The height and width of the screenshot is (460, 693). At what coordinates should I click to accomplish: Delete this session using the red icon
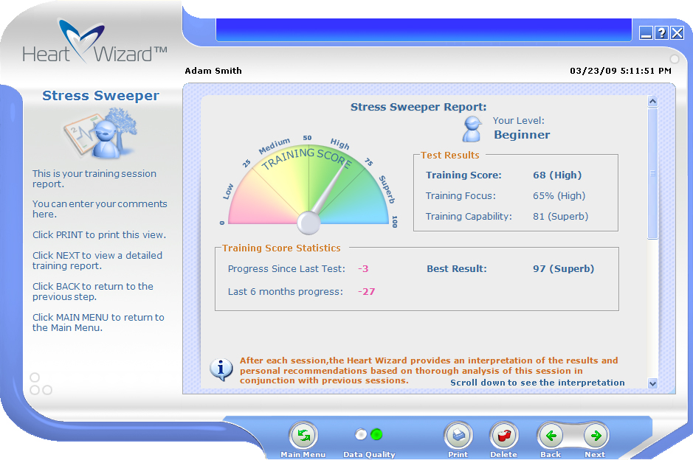coord(503,436)
